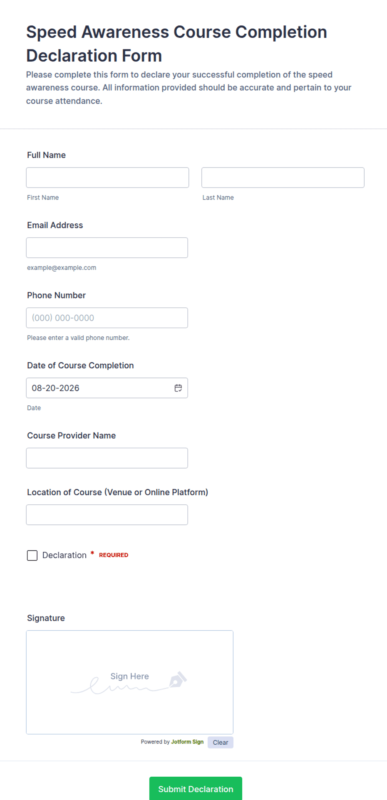Focus the Last Name input field
Screen dimensions: 387x800
coord(283,178)
